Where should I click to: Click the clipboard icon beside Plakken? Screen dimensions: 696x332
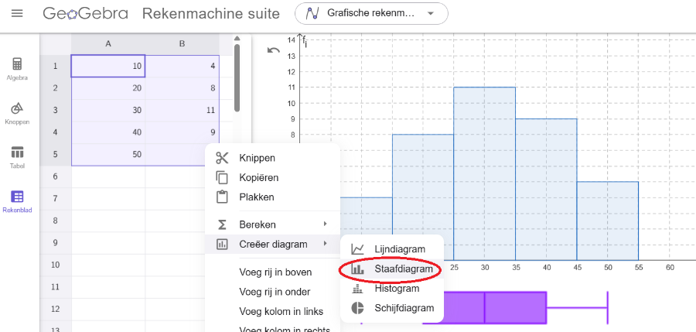coord(222,197)
